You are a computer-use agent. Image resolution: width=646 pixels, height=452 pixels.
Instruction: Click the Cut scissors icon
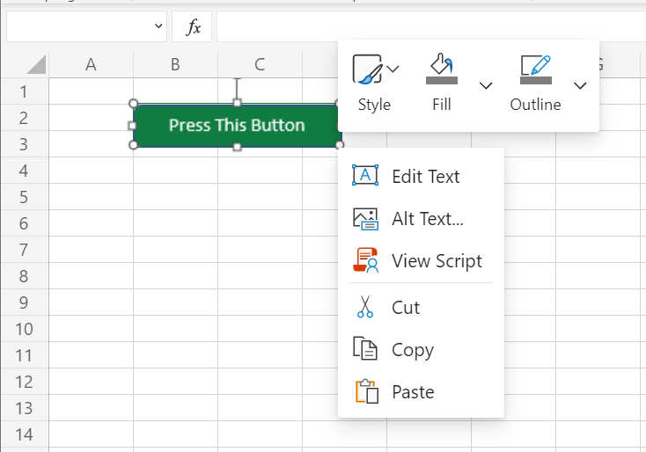pos(365,307)
